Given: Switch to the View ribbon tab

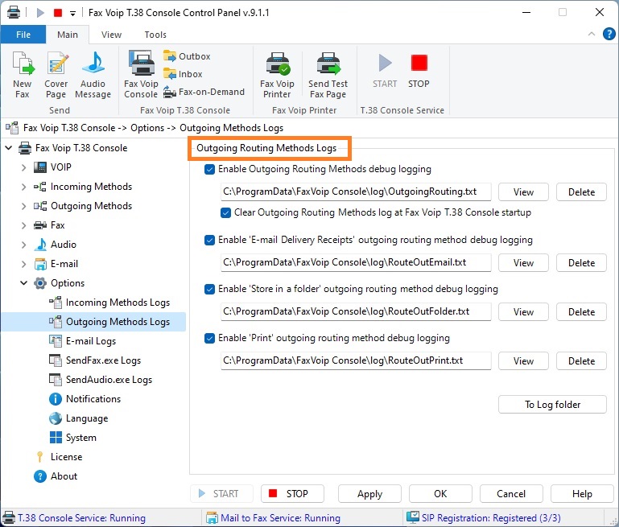Looking at the screenshot, I should pos(111,35).
